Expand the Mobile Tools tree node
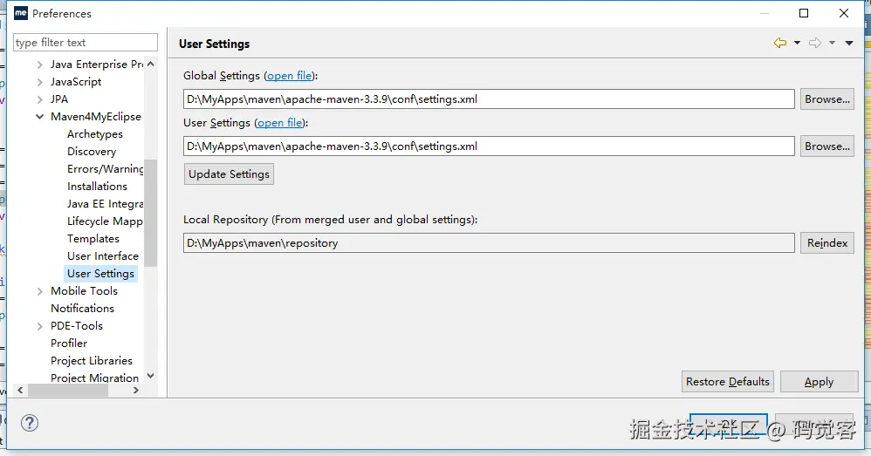 [x=39, y=291]
